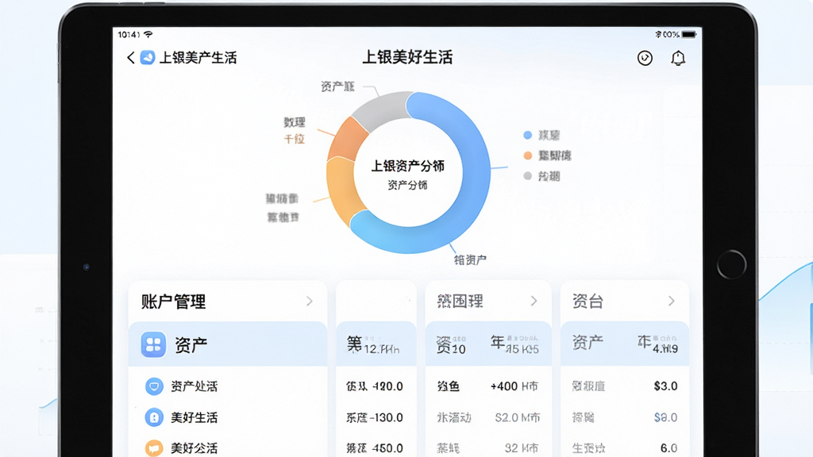Viewport: 813px width, 457px height.
Task: Tap the $3.0 value
Action: (666, 386)
